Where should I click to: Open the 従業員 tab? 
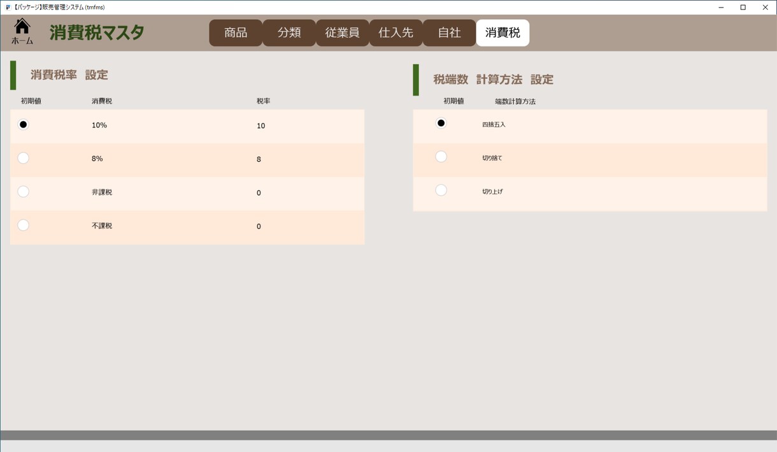pos(343,33)
